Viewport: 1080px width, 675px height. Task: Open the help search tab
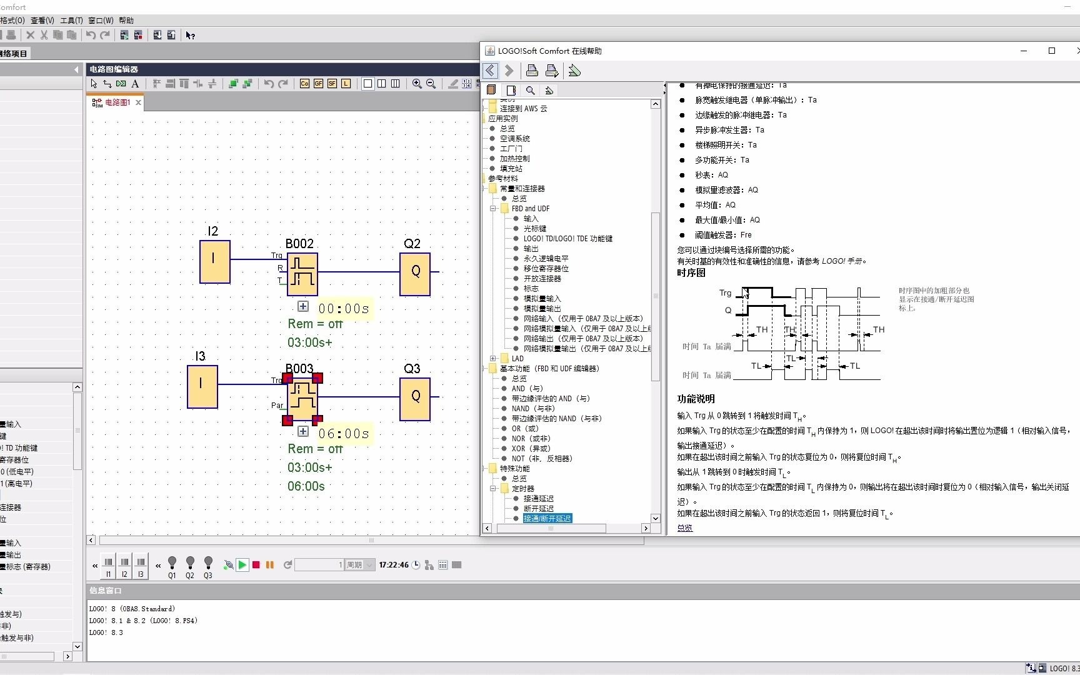click(530, 90)
